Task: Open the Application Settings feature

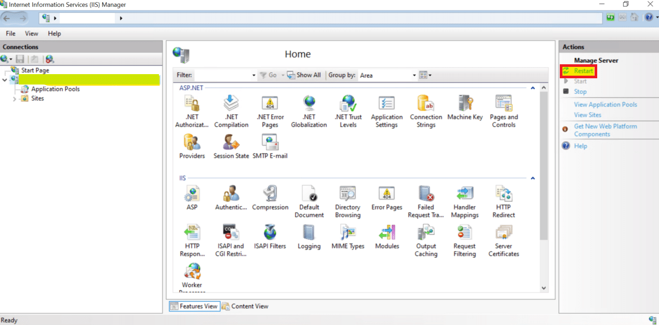Action: 387,111
